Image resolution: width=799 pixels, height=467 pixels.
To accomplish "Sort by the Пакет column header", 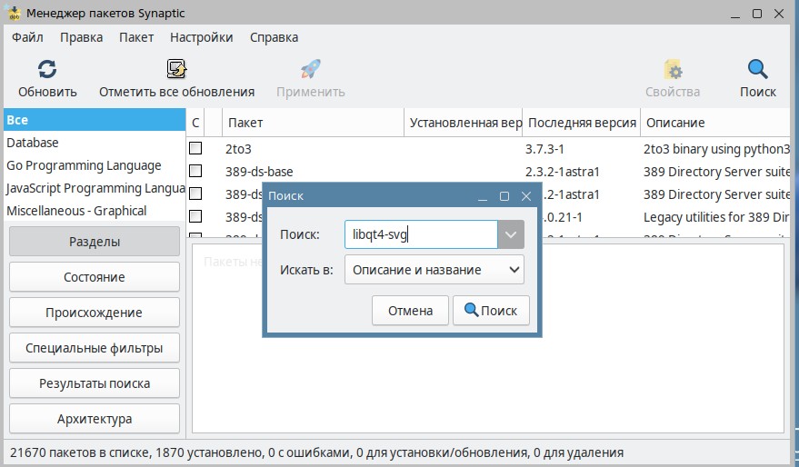I will (x=313, y=123).
